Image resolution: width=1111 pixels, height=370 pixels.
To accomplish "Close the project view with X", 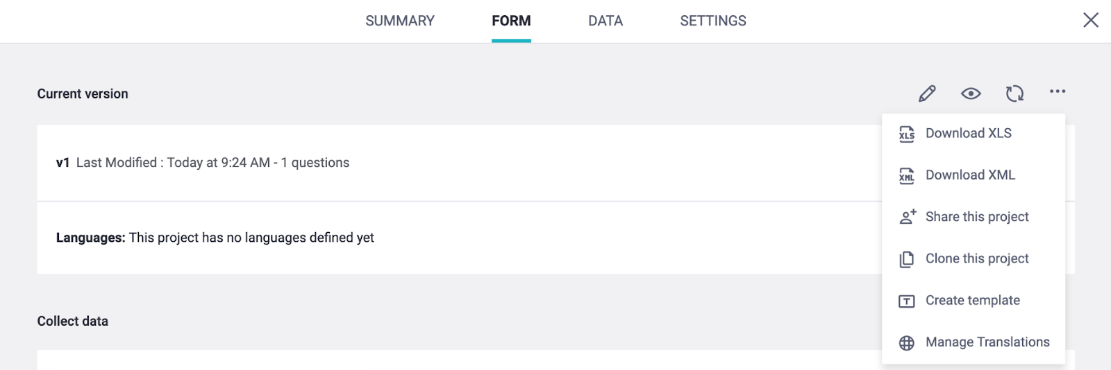I will [x=1091, y=20].
